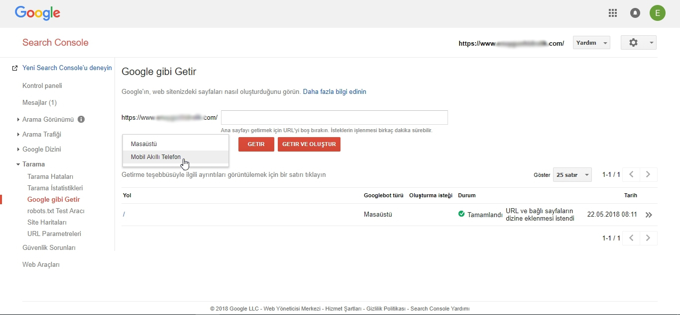
Task: Open Kontrol paneli in the sidebar
Action: [42, 85]
